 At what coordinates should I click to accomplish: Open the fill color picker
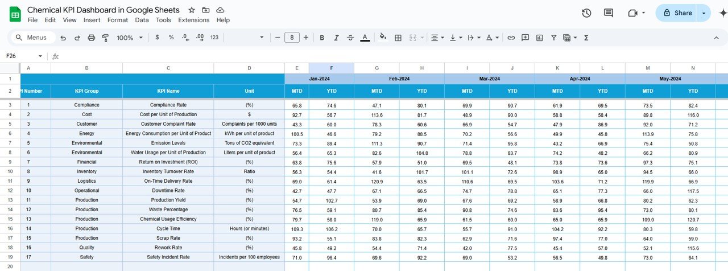383,38
